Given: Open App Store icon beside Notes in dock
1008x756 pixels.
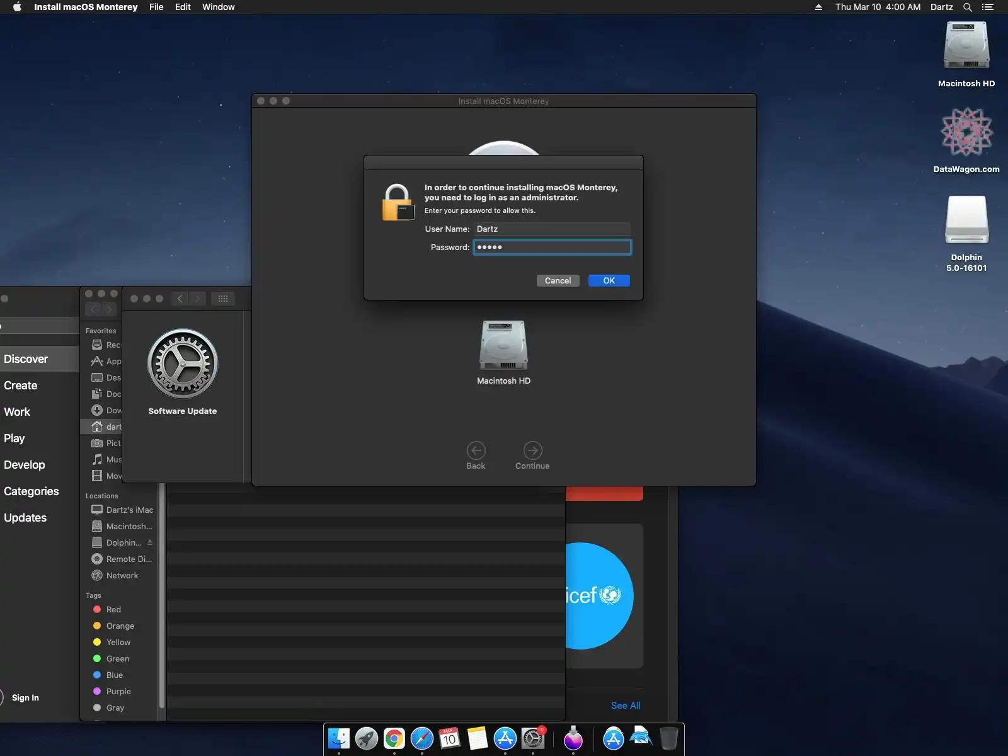Looking at the screenshot, I should point(505,738).
